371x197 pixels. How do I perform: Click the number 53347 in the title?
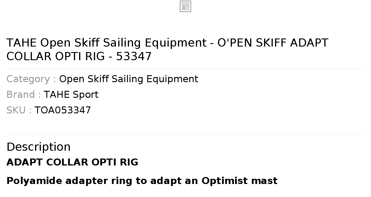pos(134,56)
